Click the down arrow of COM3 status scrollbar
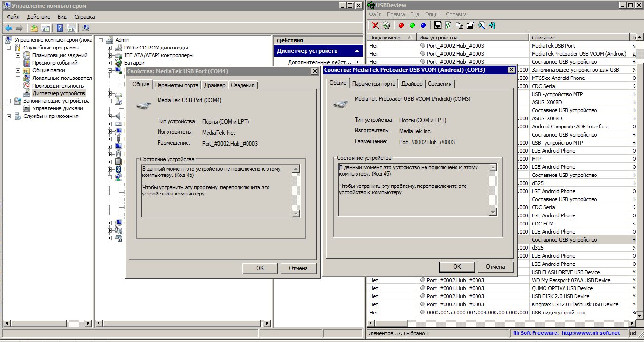 click(x=493, y=212)
